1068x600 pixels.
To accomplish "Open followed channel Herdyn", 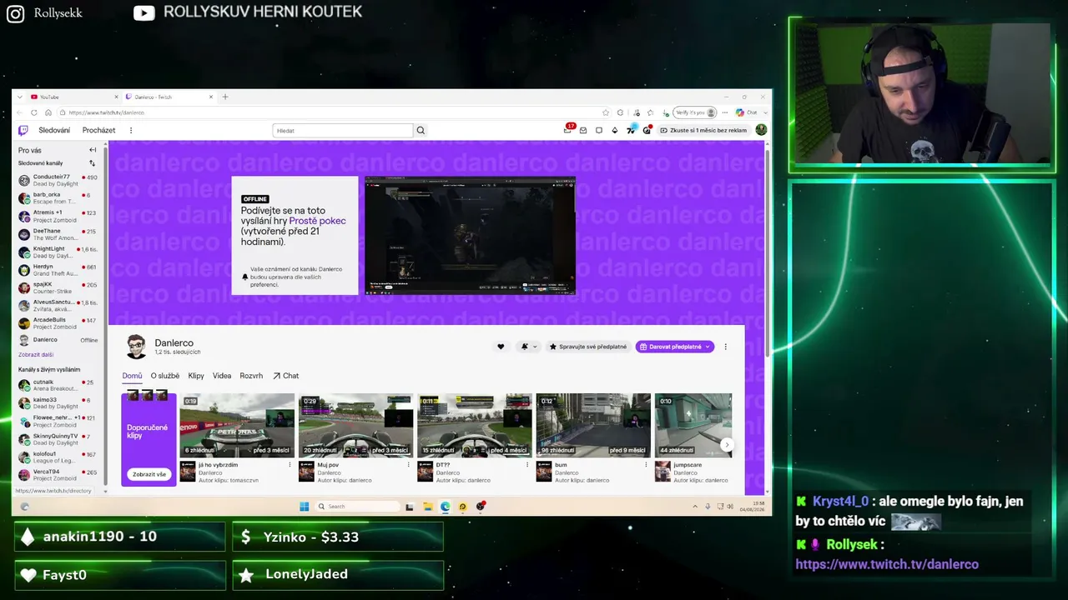I will click(58, 270).
